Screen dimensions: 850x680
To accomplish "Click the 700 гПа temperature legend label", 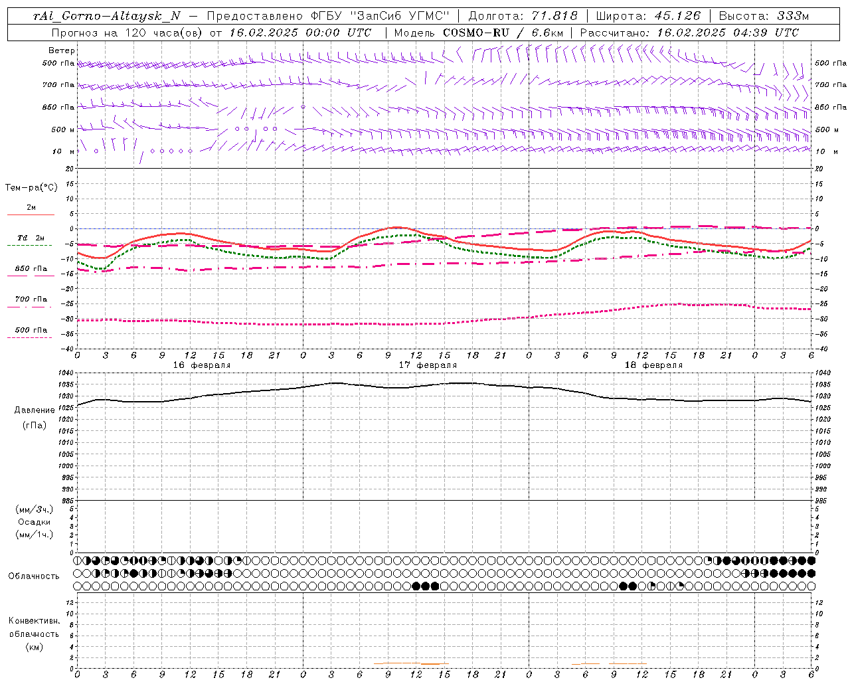I will pos(31,299).
